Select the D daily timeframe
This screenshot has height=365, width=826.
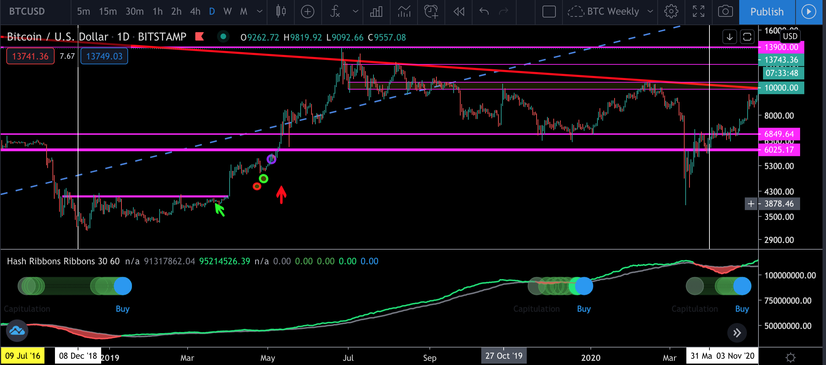click(x=212, y=12)
